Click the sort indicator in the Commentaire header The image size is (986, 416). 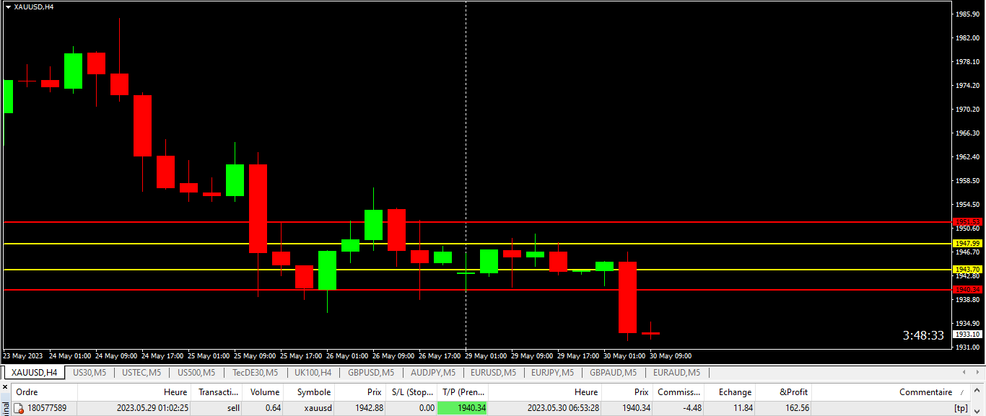click(961, 392)
